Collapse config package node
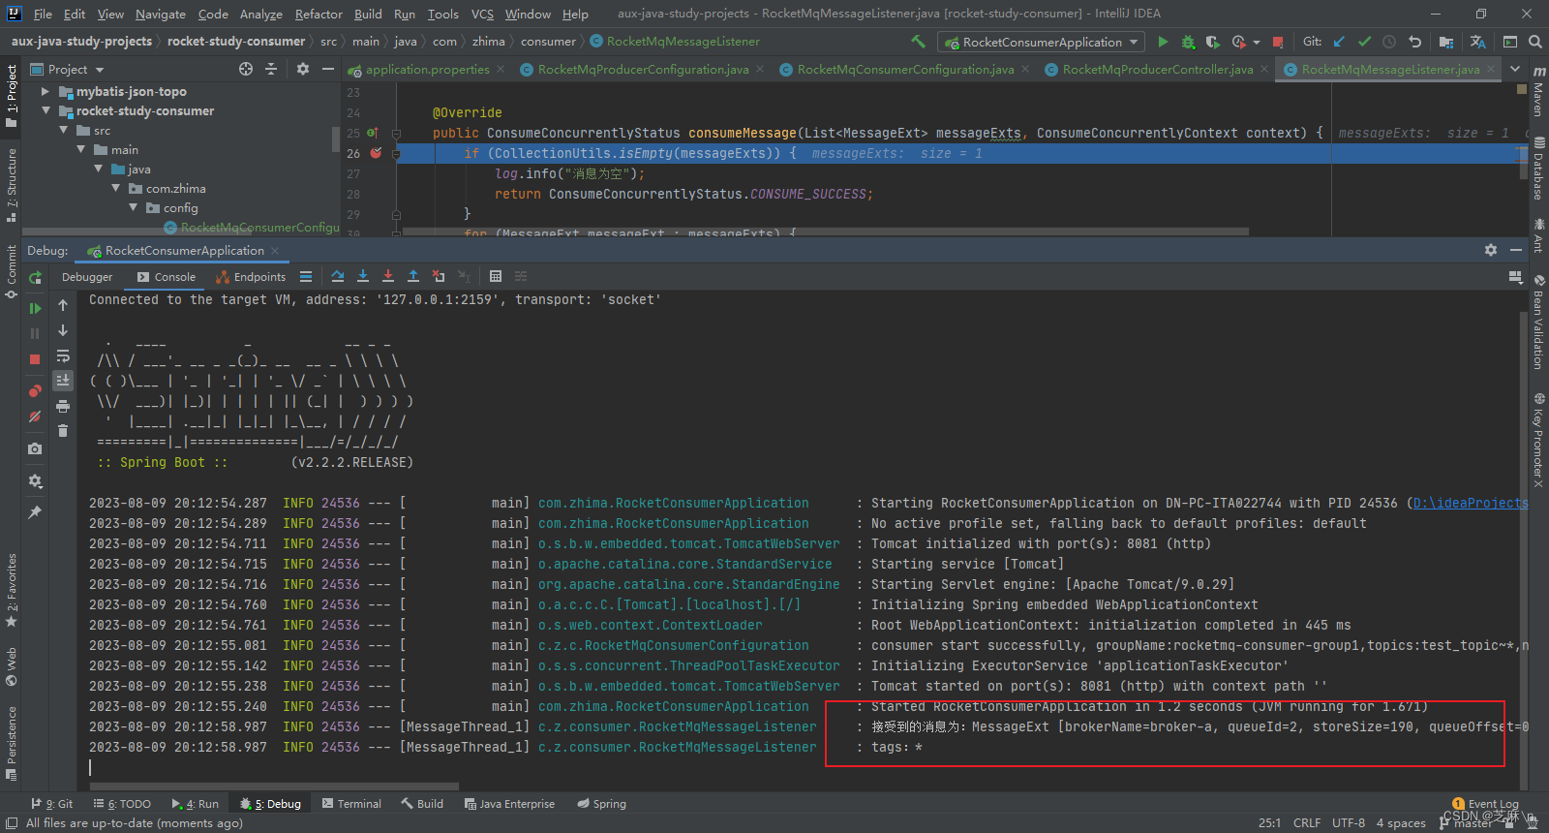This screenshot has height=833, width=1549. (133, 207)
